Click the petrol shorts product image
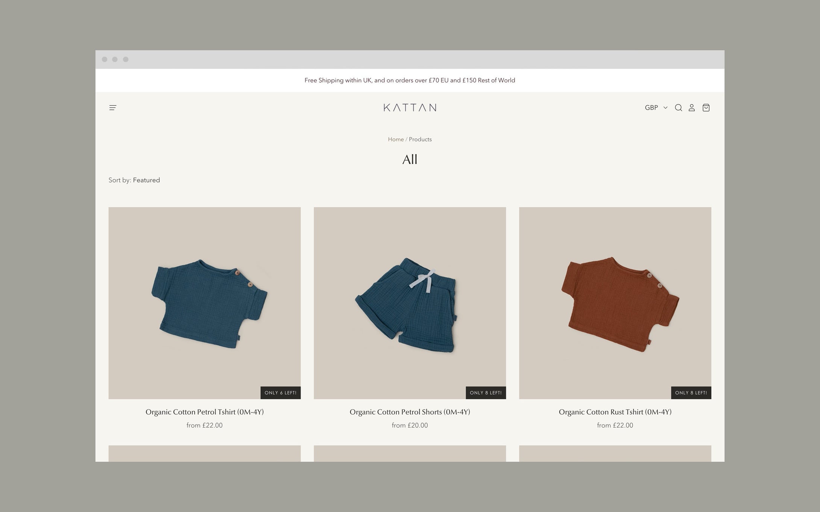 [410, 303]
